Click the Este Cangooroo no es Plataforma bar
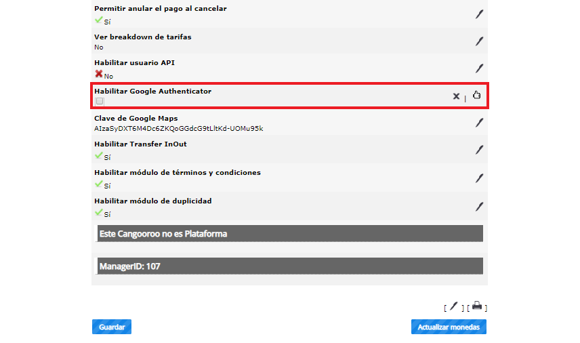This screenshot has height=343, width=580. coord(290,233)
